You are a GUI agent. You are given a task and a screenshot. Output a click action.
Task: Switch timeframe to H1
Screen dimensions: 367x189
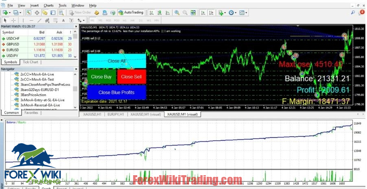(x=125, y=20)
